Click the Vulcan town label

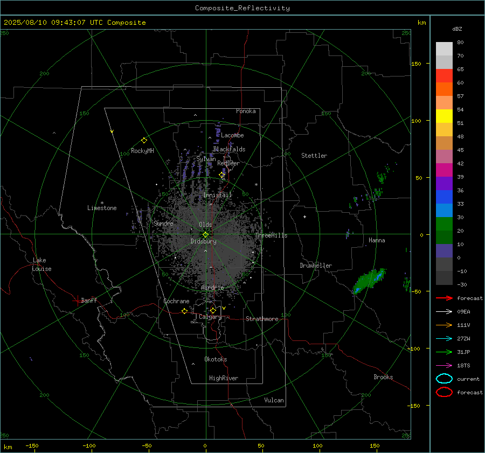(x=274, y=400)
